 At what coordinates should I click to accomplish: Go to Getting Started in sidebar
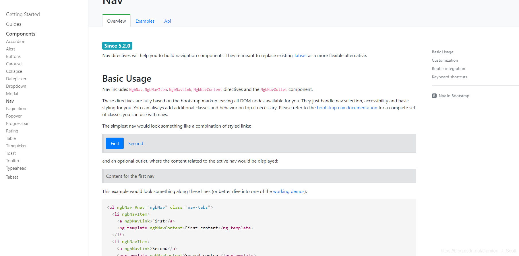pyautogui.click(x=23, y=14)
